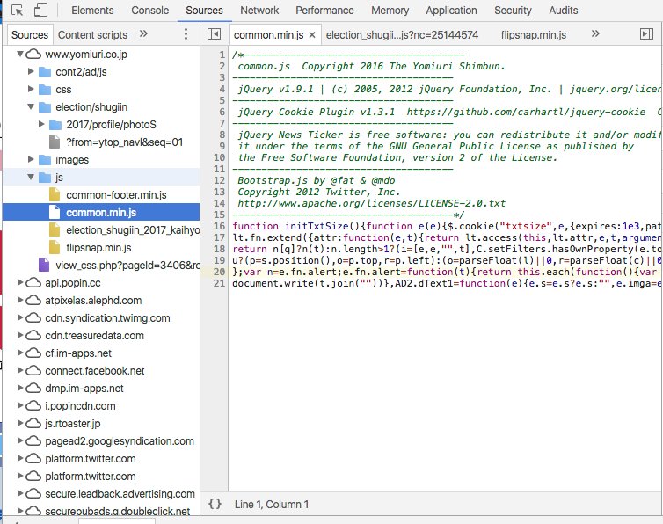Expand the secure.leadback.advertising.com domain arrow
Viewport: 663px width, 524px height.
tap(20, 493)
